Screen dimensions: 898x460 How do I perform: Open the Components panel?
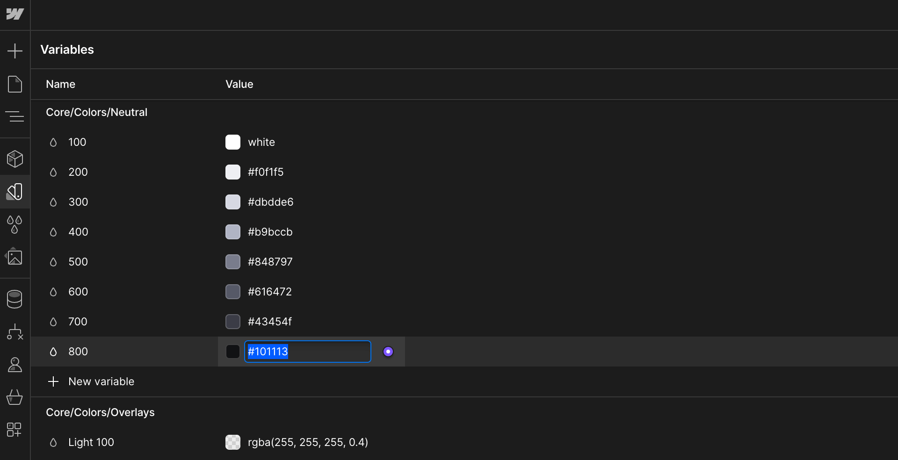click(x=15, y=159)
